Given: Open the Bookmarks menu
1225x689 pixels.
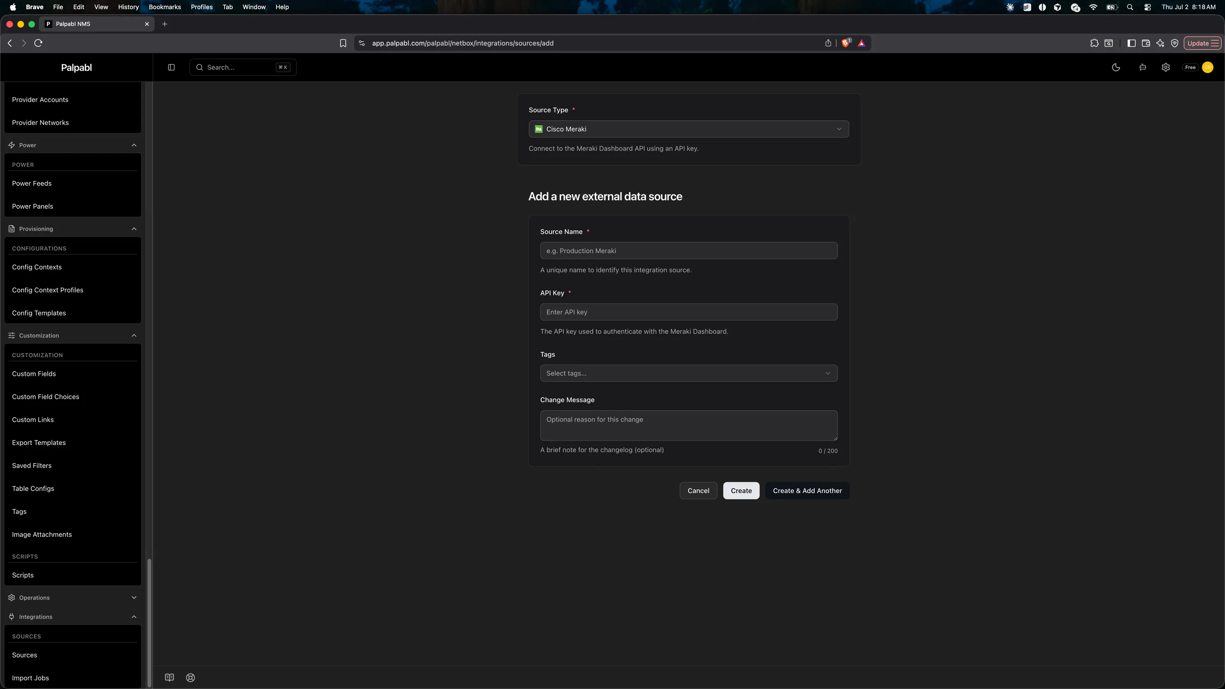Looking at the screenshot, I should pyautogui.click(x=165, y=7).
